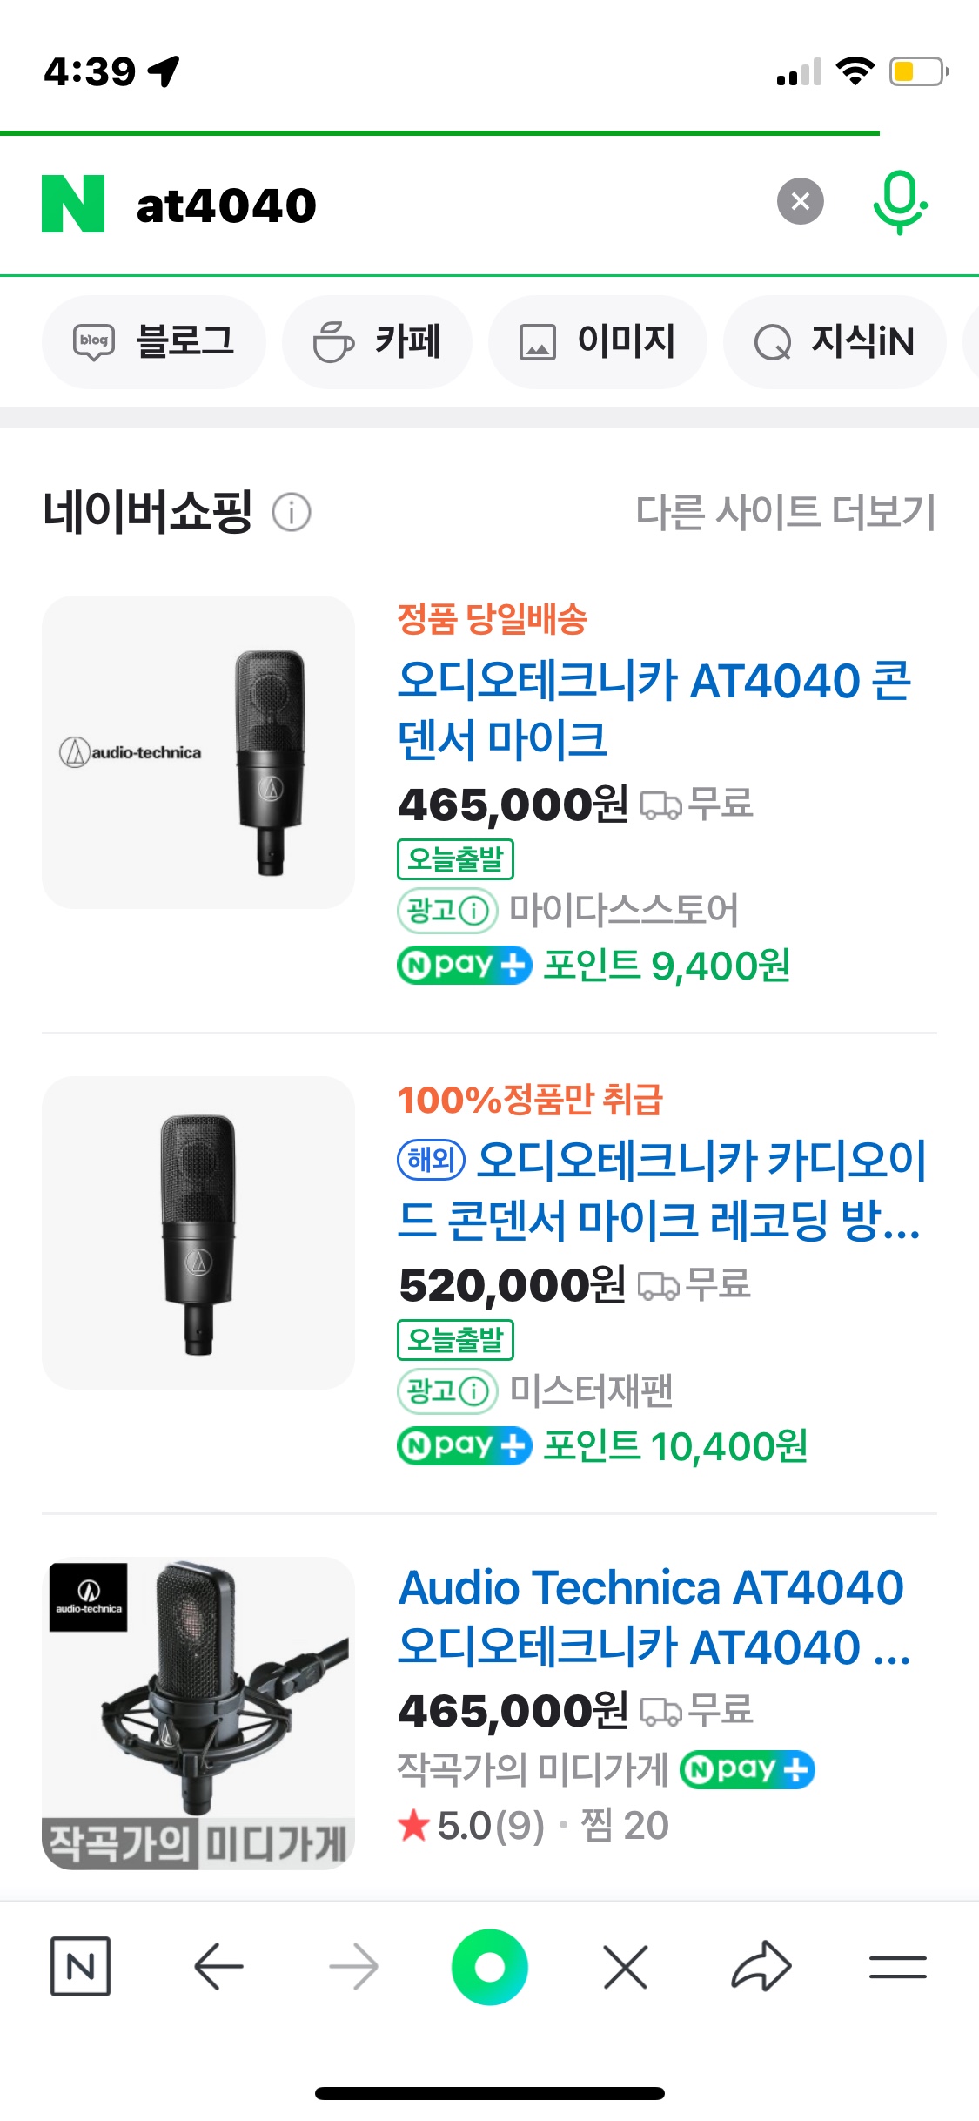Viewport: 979px width, 2121px height.
Task: Switch to the 카페 tab
Action: (x=377, y=341)
